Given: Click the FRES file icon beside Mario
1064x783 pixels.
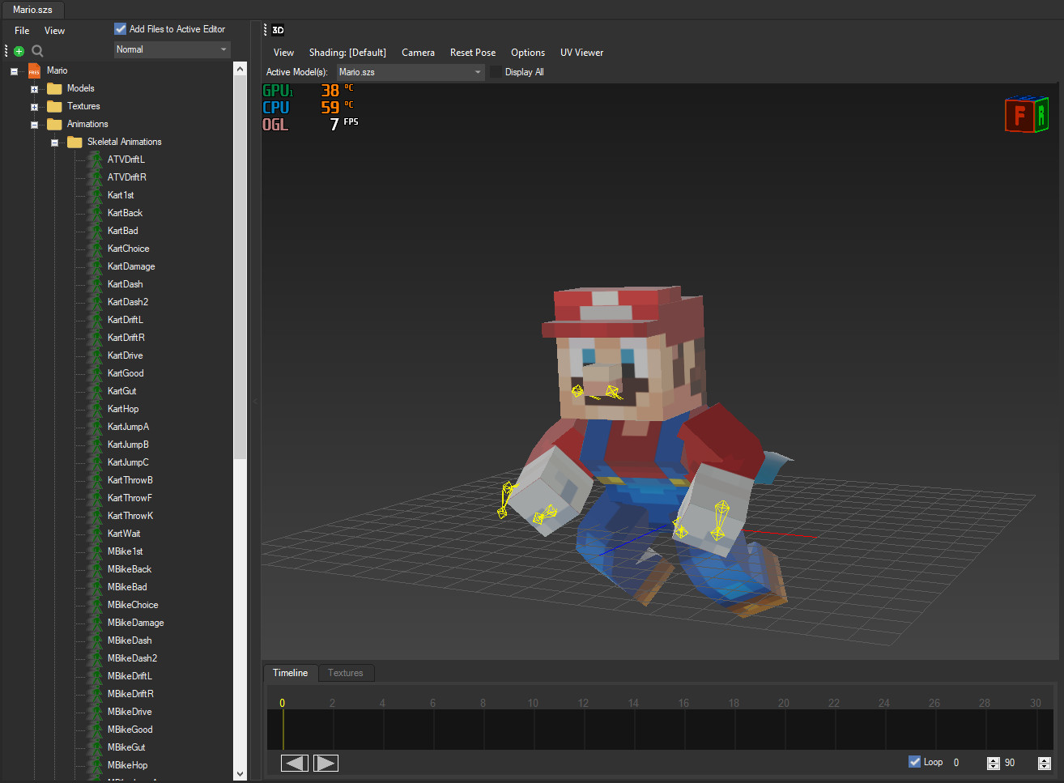Looking at the screenshot, I should pos(33,70).
